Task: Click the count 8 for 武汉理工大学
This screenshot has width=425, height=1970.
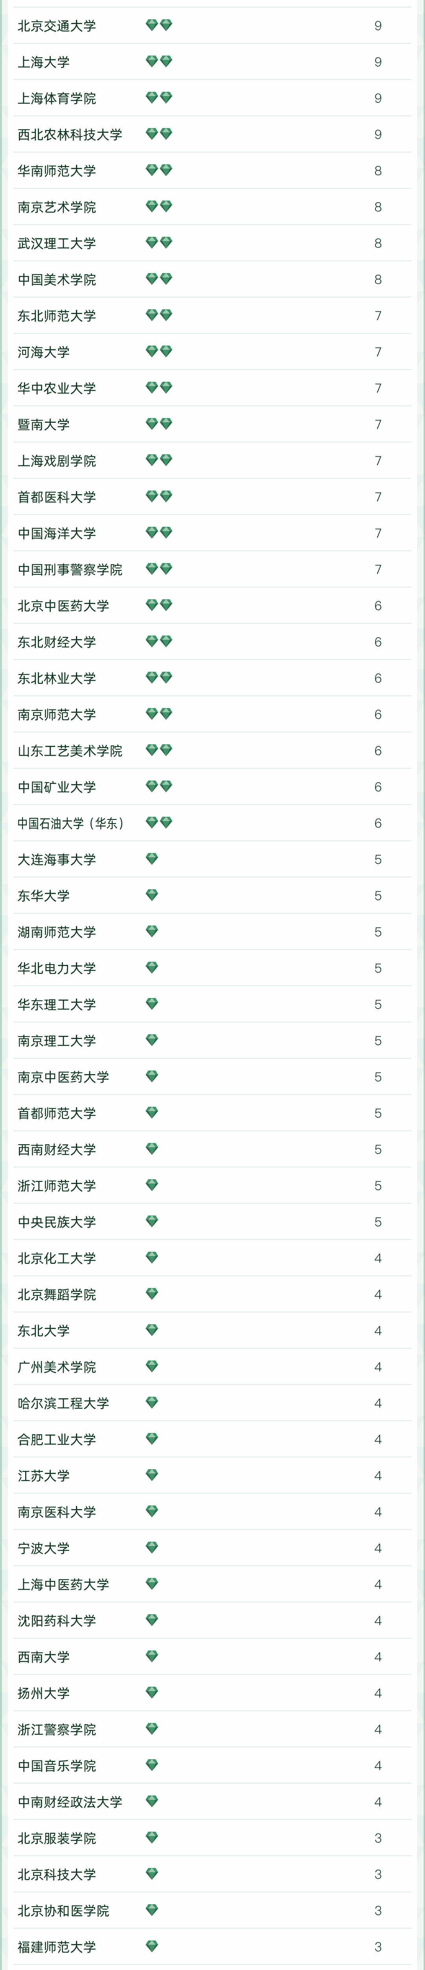Action: (x=378, y=243)
